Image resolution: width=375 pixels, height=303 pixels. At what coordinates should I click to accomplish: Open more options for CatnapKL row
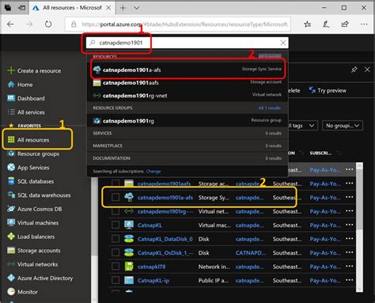pyautogui.click(x=350, y=225)
